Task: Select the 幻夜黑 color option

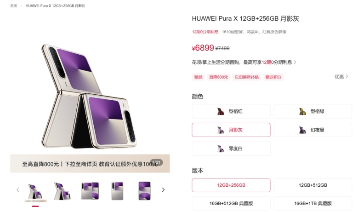Action: [x=313, y=130]
